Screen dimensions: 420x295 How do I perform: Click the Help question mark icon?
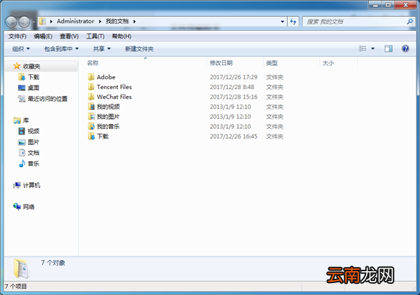tap(405, 48)
